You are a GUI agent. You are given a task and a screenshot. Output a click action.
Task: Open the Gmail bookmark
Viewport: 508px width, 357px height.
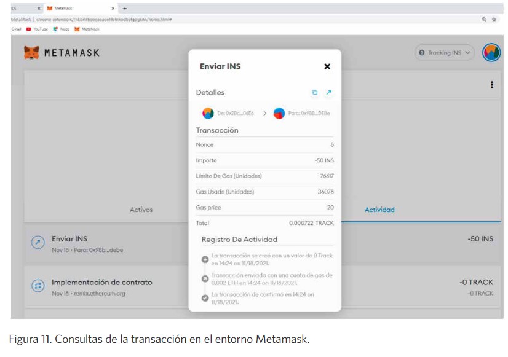pyautogui.click(x=16, y=29)
